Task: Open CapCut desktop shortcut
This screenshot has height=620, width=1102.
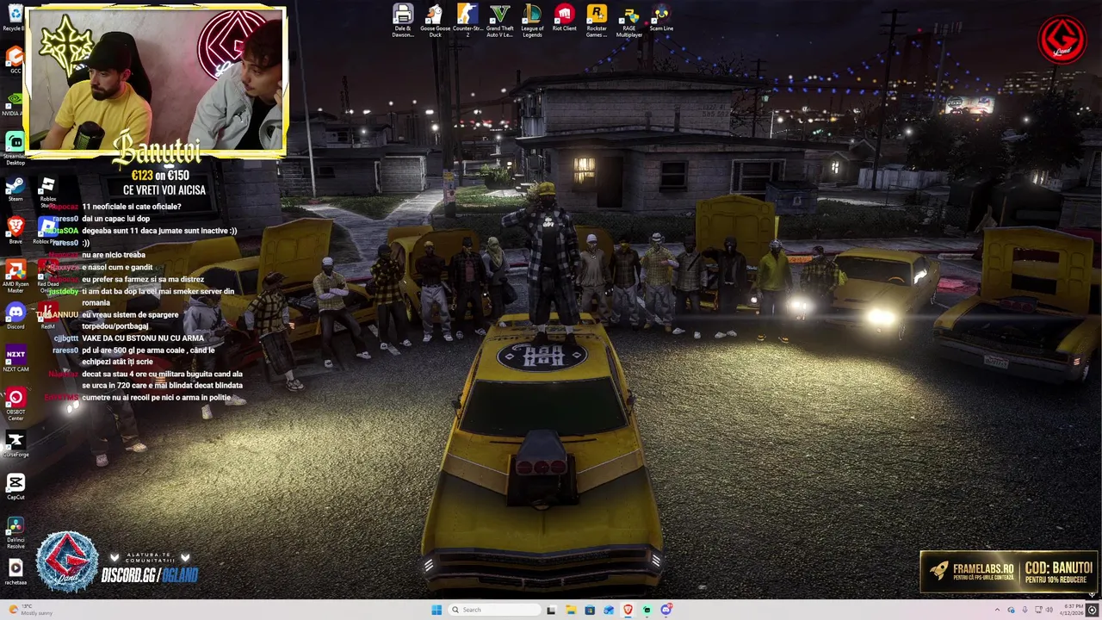Action: [15, 487]
